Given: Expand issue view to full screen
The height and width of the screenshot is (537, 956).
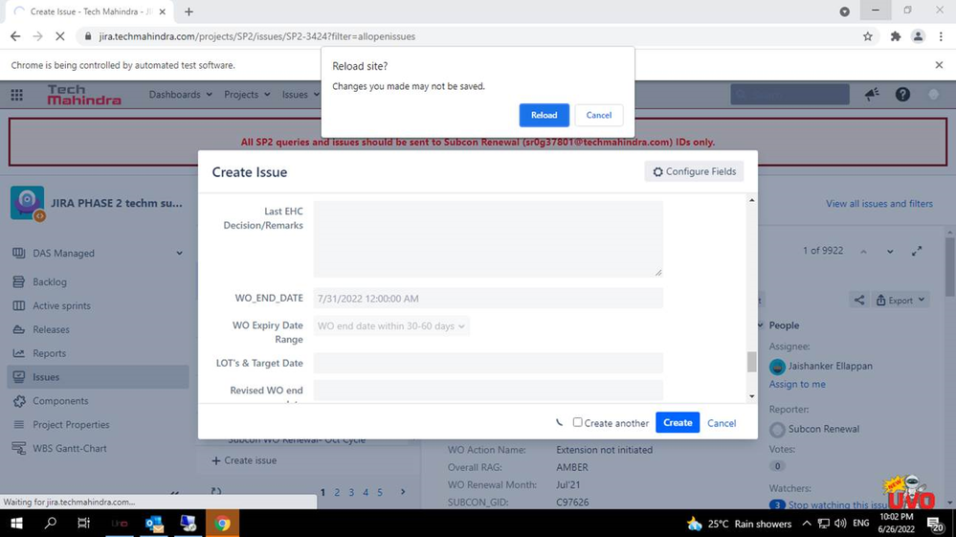Looking at the screenshot, I should (x=917, y=251).
